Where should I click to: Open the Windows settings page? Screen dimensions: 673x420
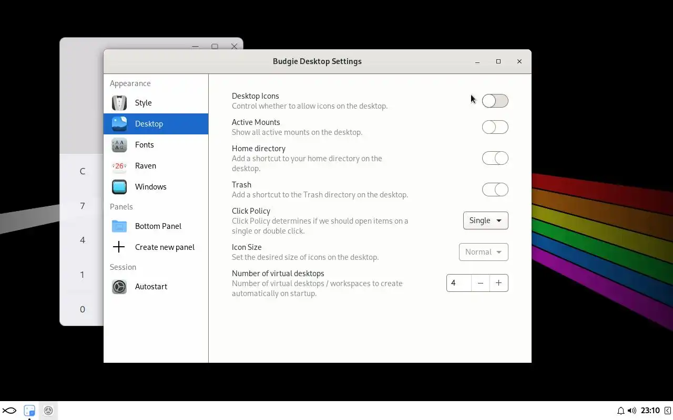point(156,187)
